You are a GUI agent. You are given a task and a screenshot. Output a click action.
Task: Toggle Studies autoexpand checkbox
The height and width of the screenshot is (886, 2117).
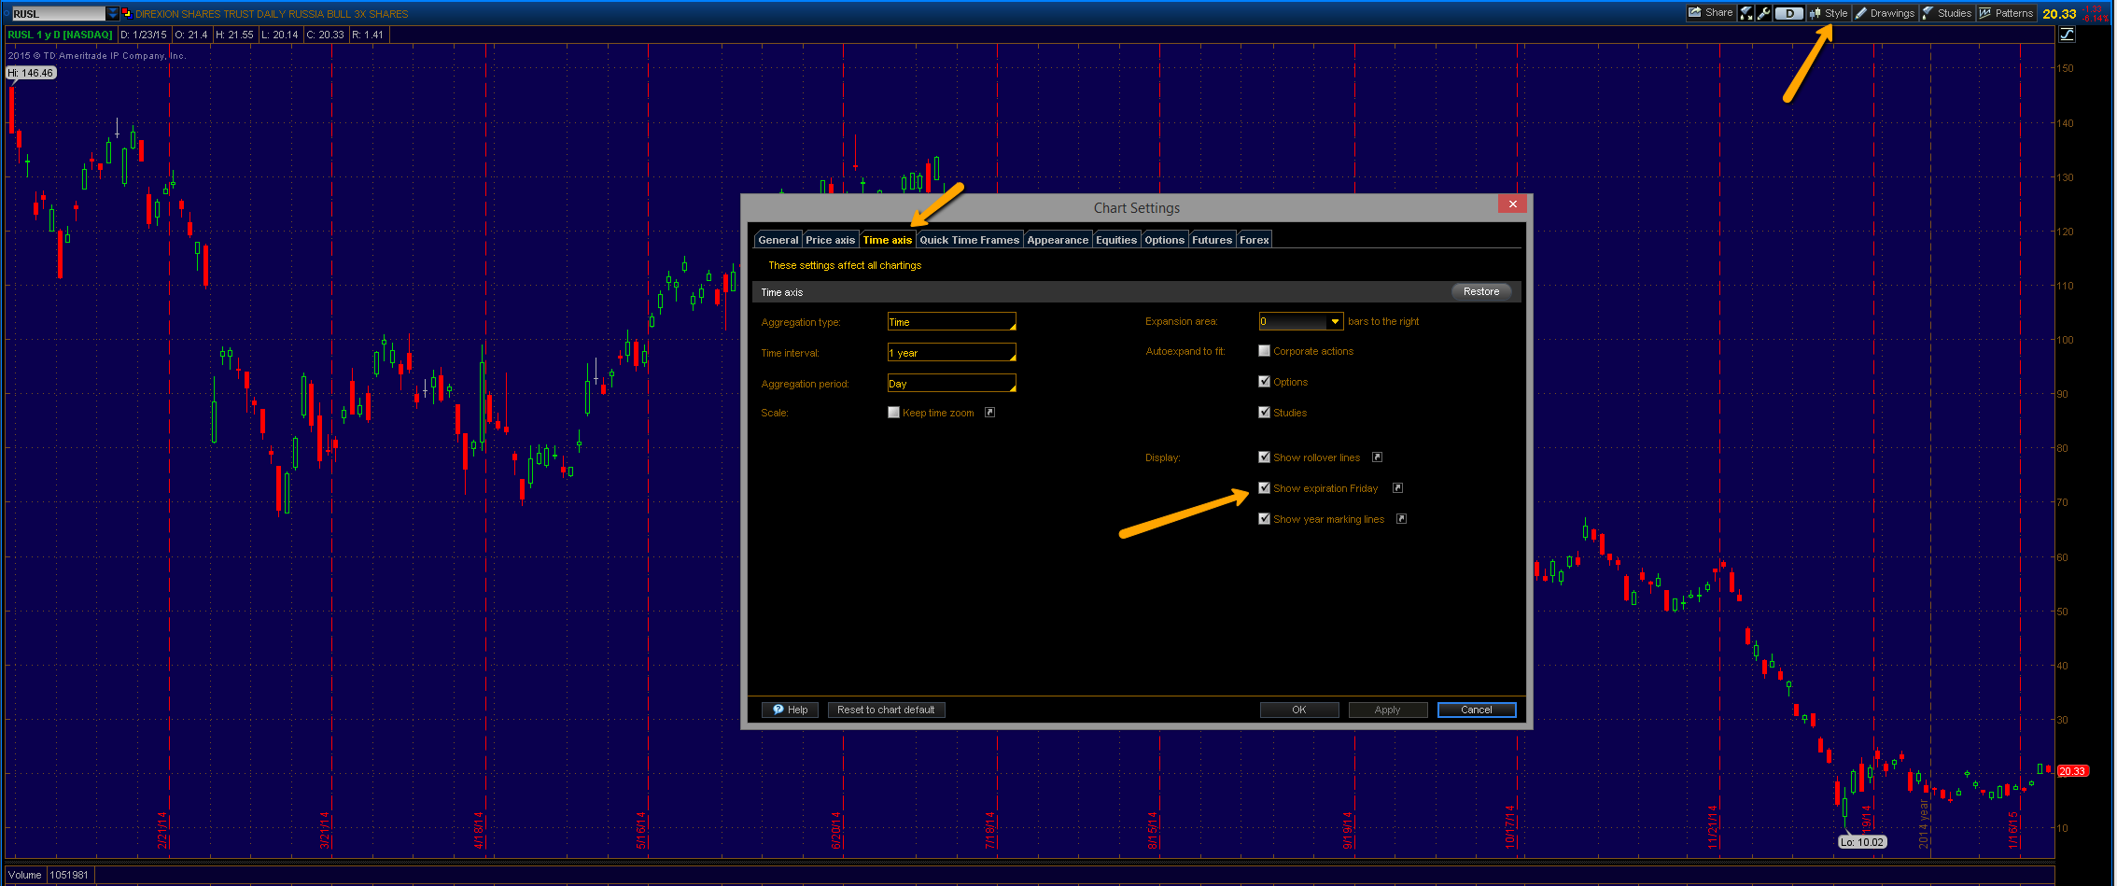pos(1264,412)
